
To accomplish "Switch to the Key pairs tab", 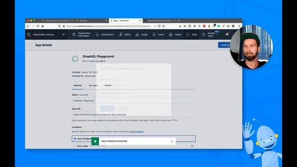I will tap(93, 85).
